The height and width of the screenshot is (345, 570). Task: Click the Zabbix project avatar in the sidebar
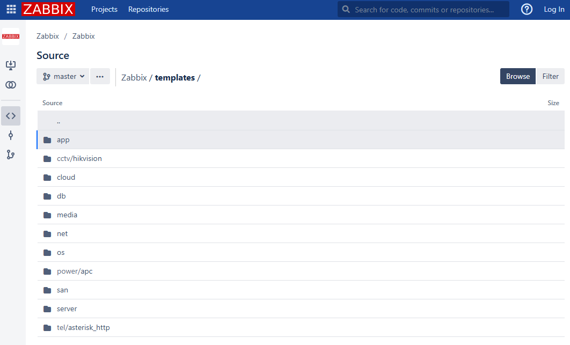tap(11, 36)
